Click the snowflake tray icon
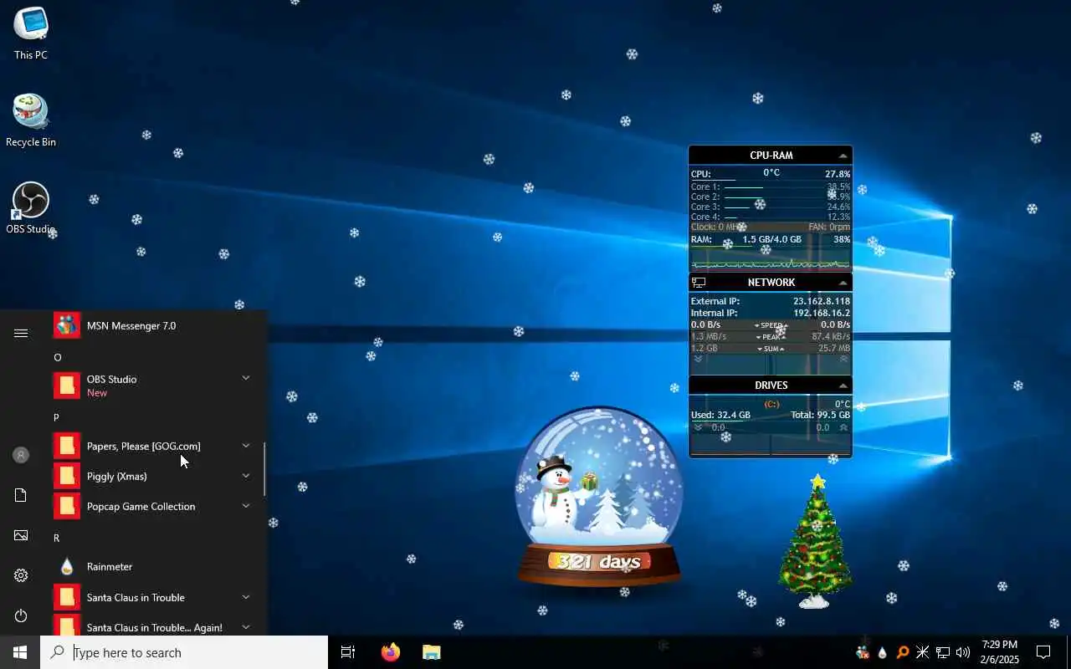 point(922,652)
